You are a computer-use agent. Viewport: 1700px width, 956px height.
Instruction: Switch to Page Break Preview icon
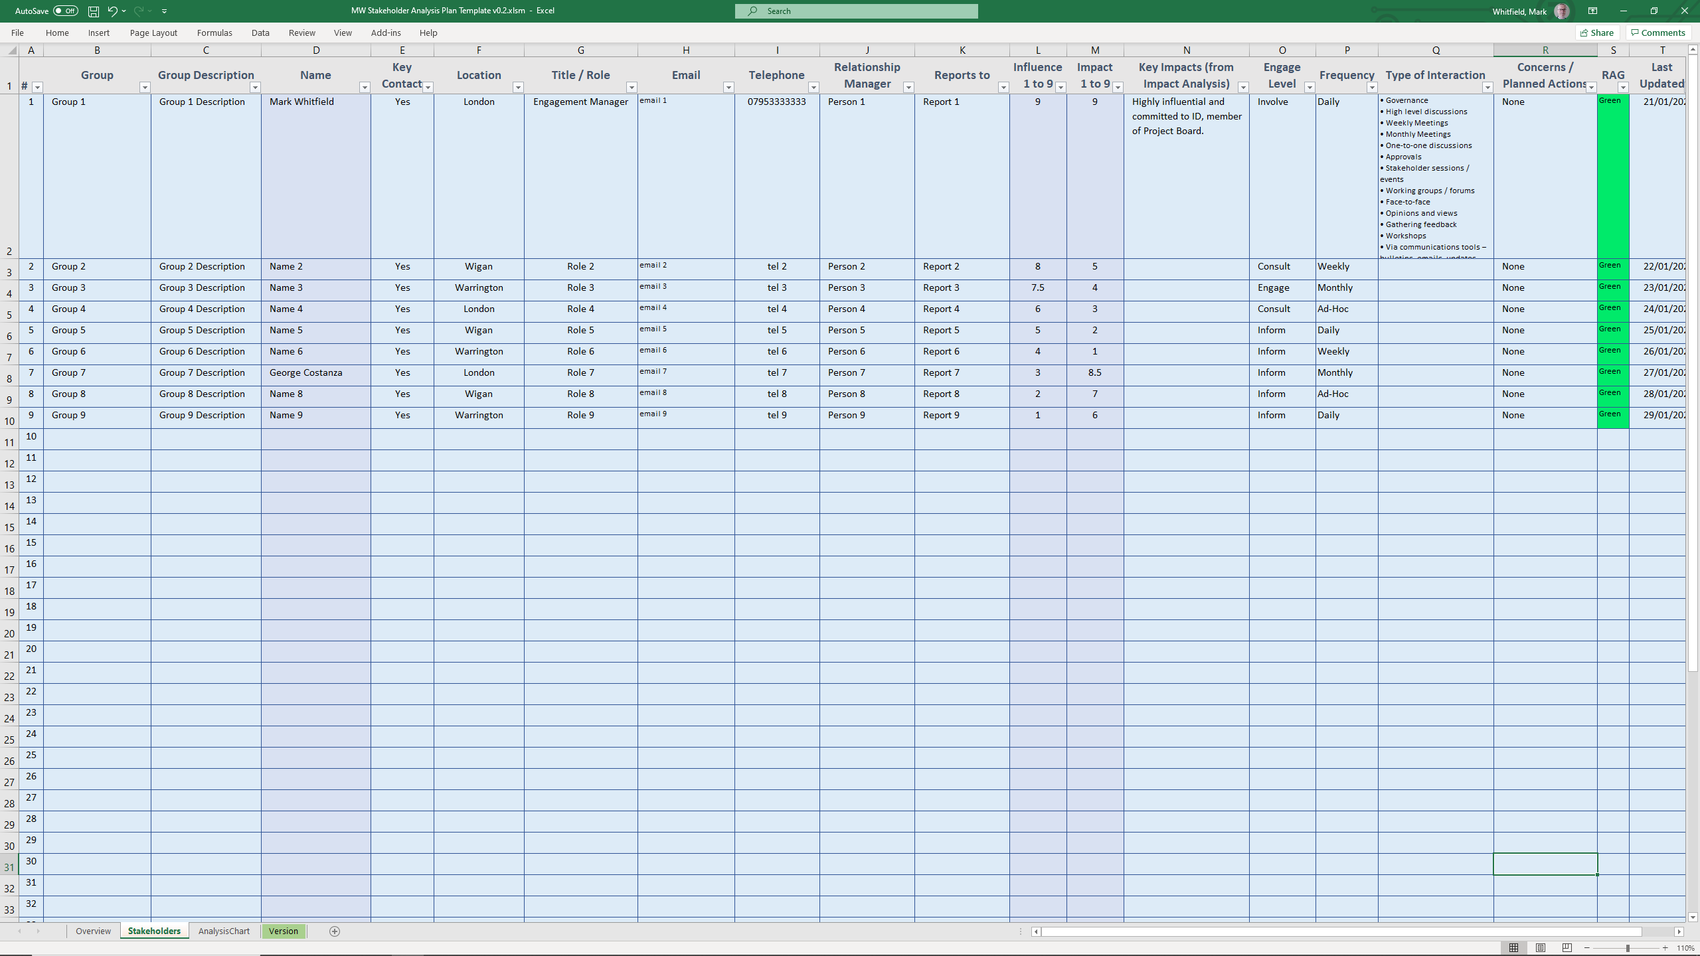(1567, 948)
